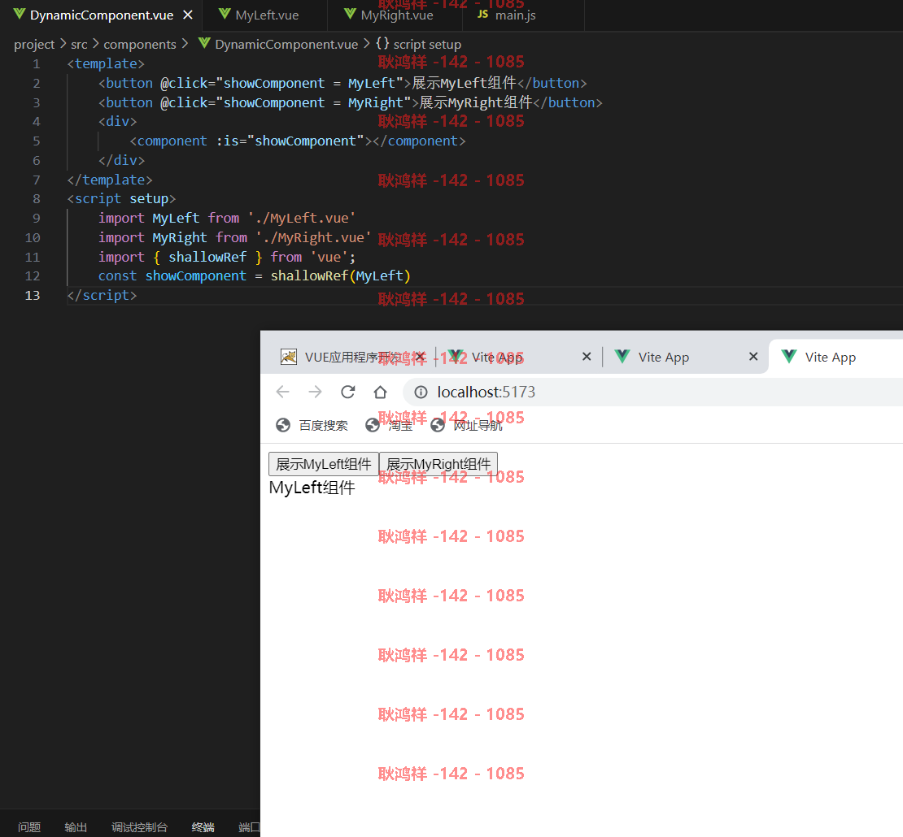Image resolution: width=903 pixels, height=837 pixels.
Task: Click line number 8 in the gutter
Action: (37, 198)
